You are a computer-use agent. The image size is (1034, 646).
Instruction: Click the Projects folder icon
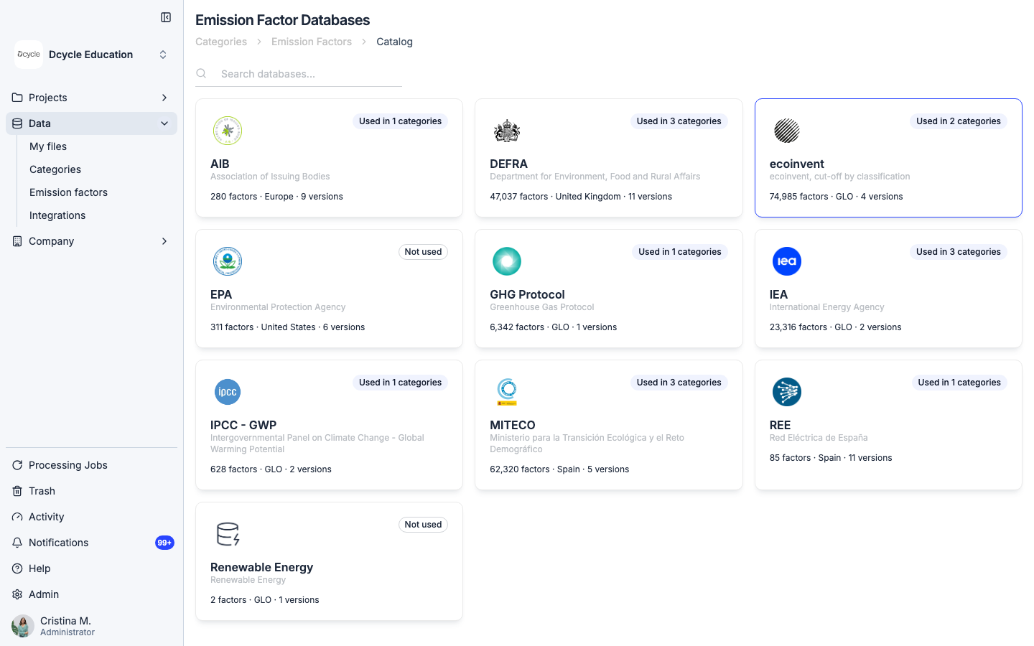point(17,98)
